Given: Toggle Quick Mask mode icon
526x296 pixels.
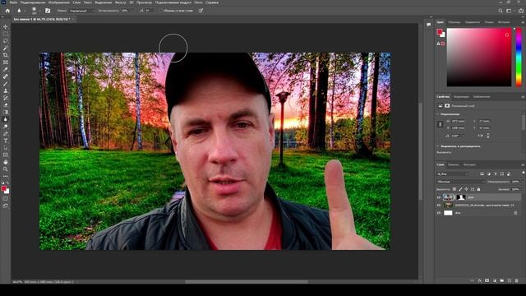Looking at the screenshot, I should 6,199.
